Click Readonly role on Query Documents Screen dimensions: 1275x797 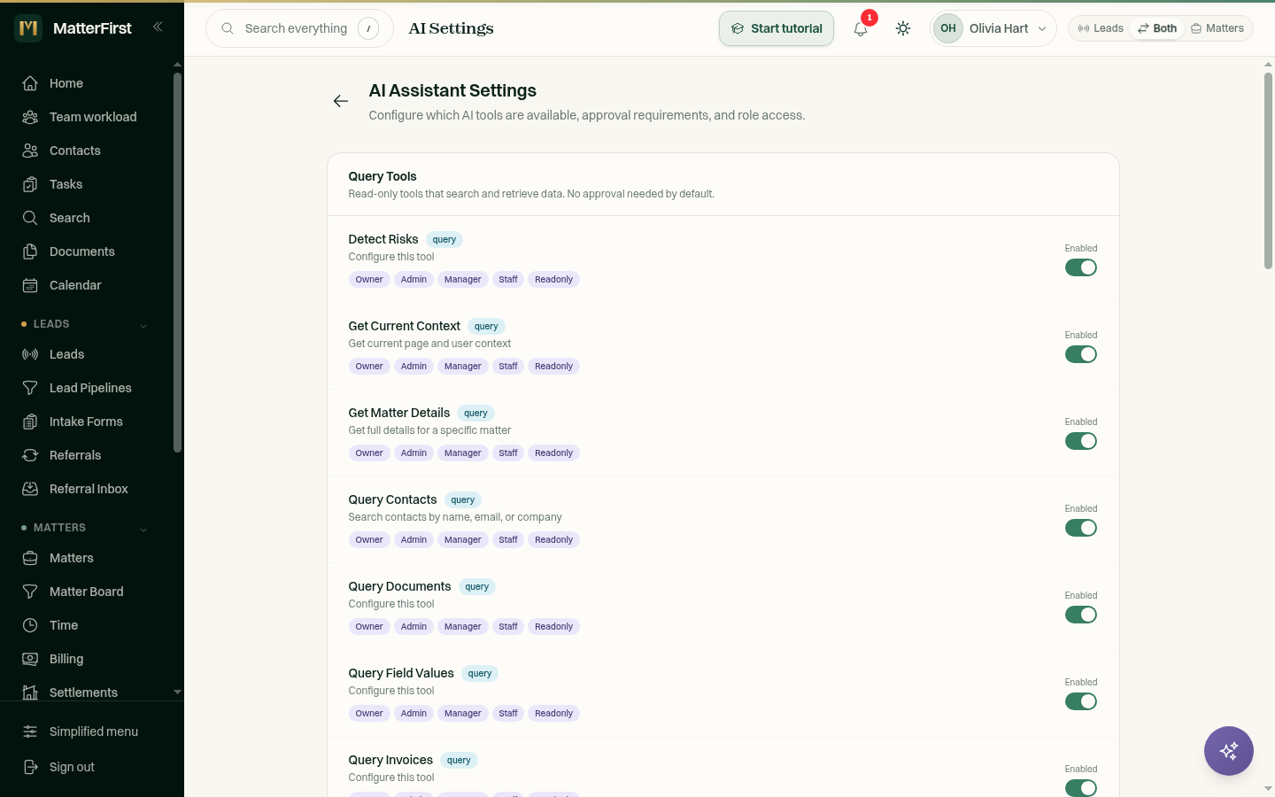[553, 626]
